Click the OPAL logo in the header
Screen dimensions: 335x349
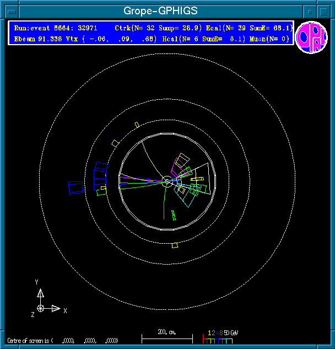tap(311, 37)
